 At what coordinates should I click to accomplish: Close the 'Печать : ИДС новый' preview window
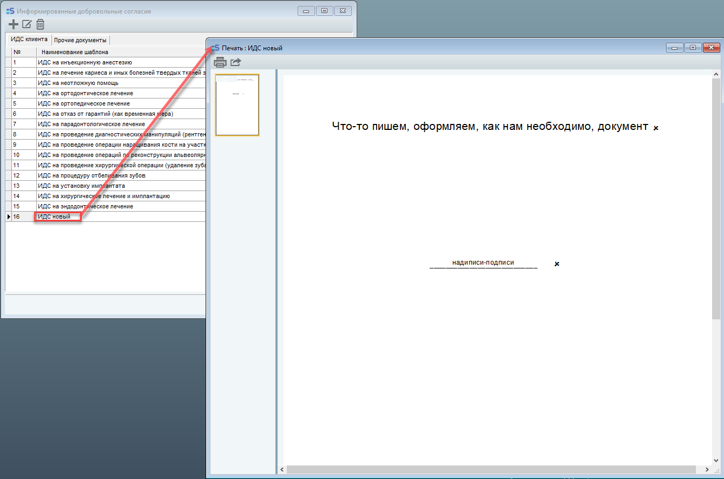[711, 48]
